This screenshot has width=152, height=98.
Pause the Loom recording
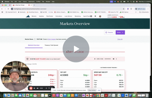[x=34, y=88]
